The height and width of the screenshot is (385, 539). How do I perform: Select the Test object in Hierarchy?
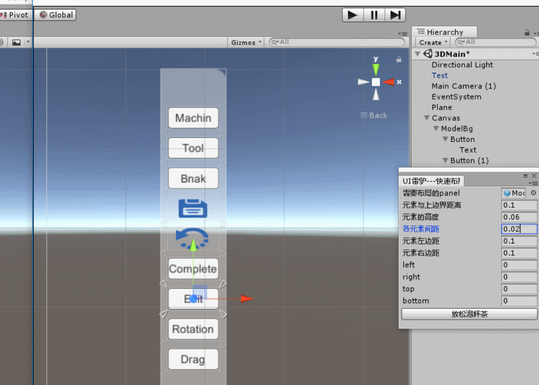coord(440,76)
